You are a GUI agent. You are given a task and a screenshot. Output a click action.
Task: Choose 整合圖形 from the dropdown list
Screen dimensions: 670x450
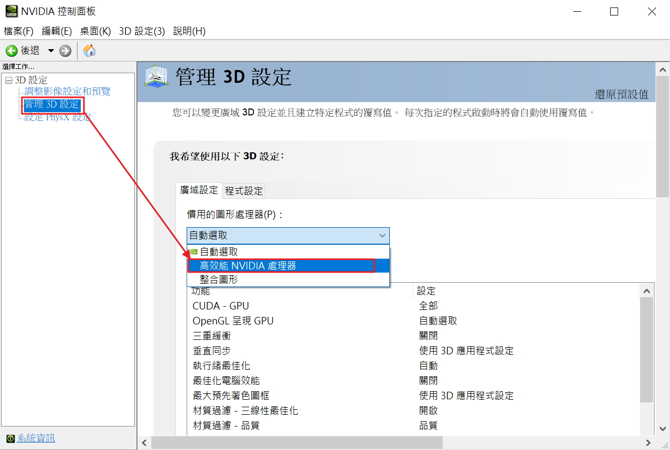point(219,280)
